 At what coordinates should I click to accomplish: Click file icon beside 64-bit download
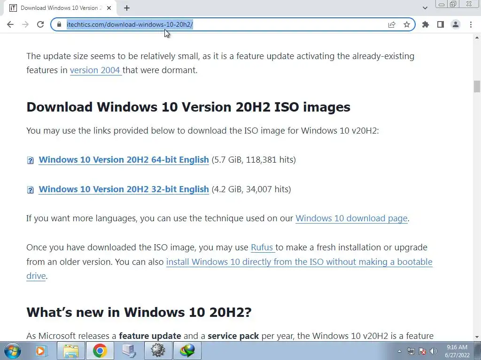tap(31, 160)
